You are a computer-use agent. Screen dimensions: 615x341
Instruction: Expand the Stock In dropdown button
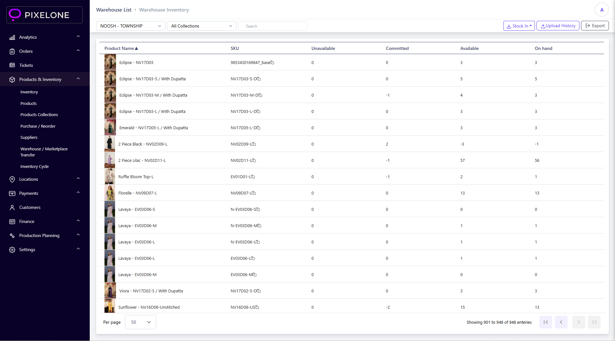tap(519, 26)
